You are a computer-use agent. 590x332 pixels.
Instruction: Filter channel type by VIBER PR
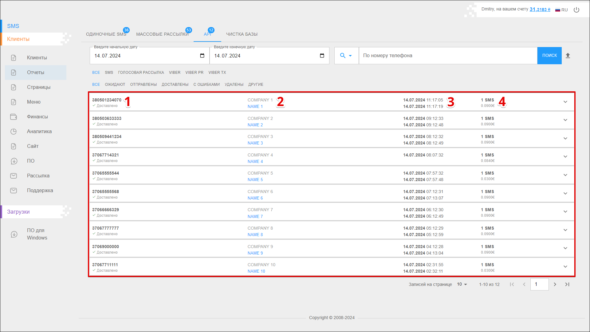tap(194, 73)
